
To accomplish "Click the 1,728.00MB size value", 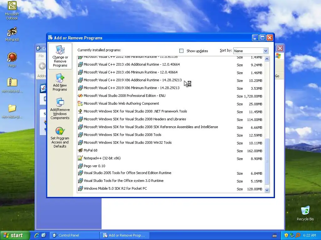I will (x=253, y=96).
